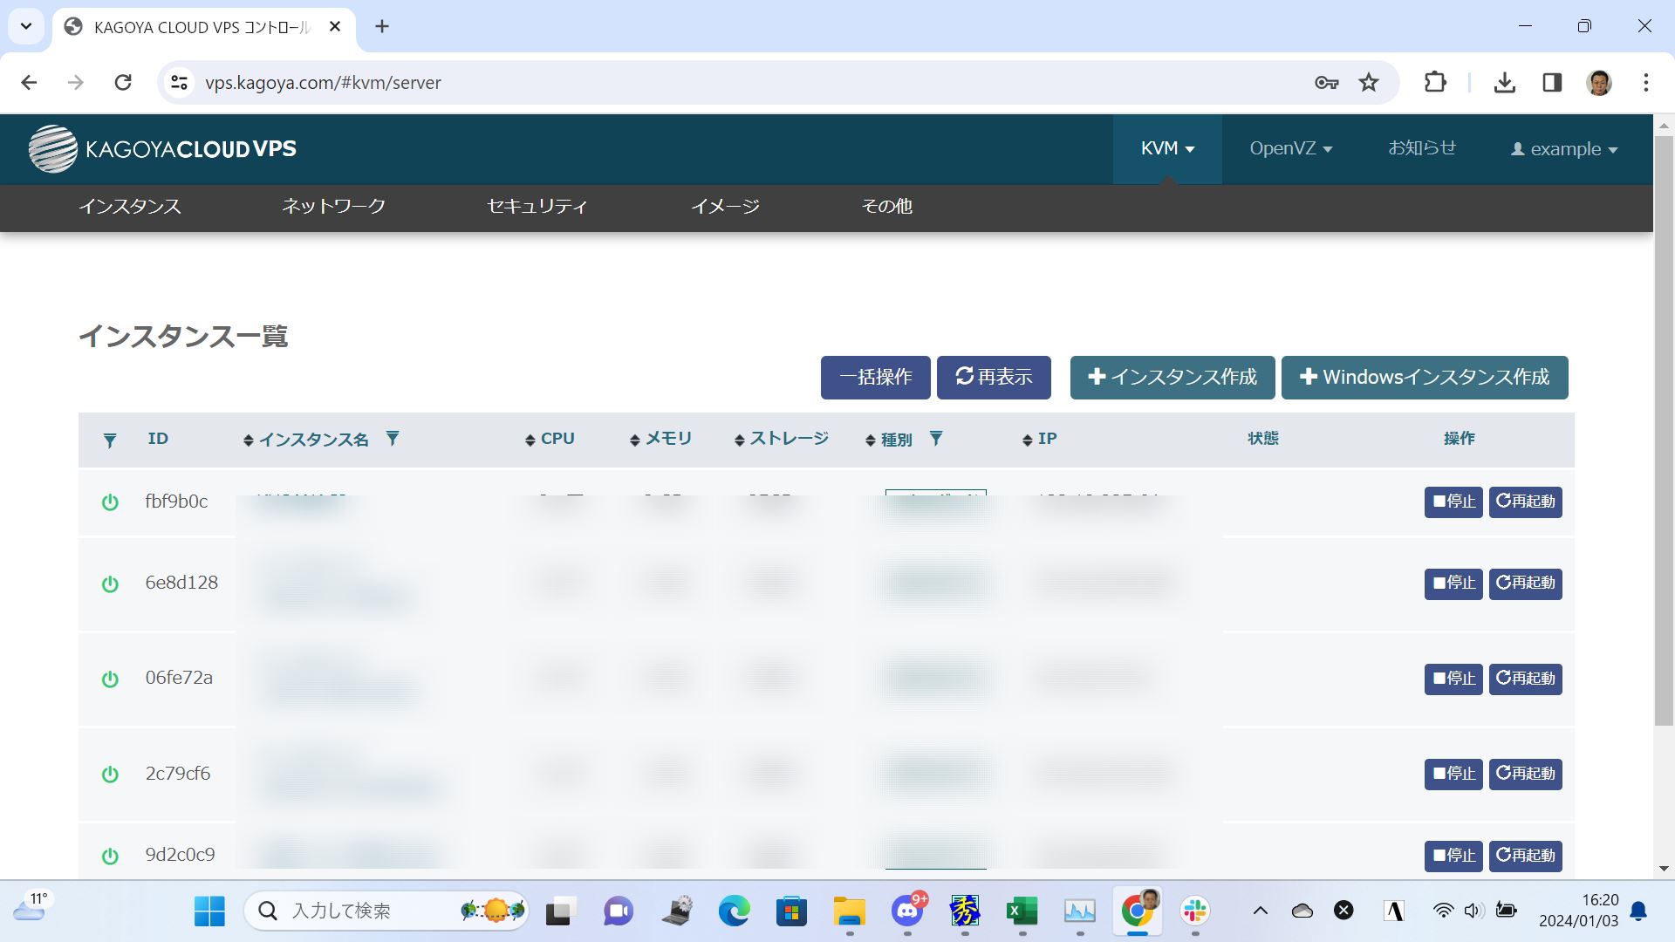This screenshot has width=1675, height=942.
Task: Sort instances by メモリ column
Action: pos(660,439)
